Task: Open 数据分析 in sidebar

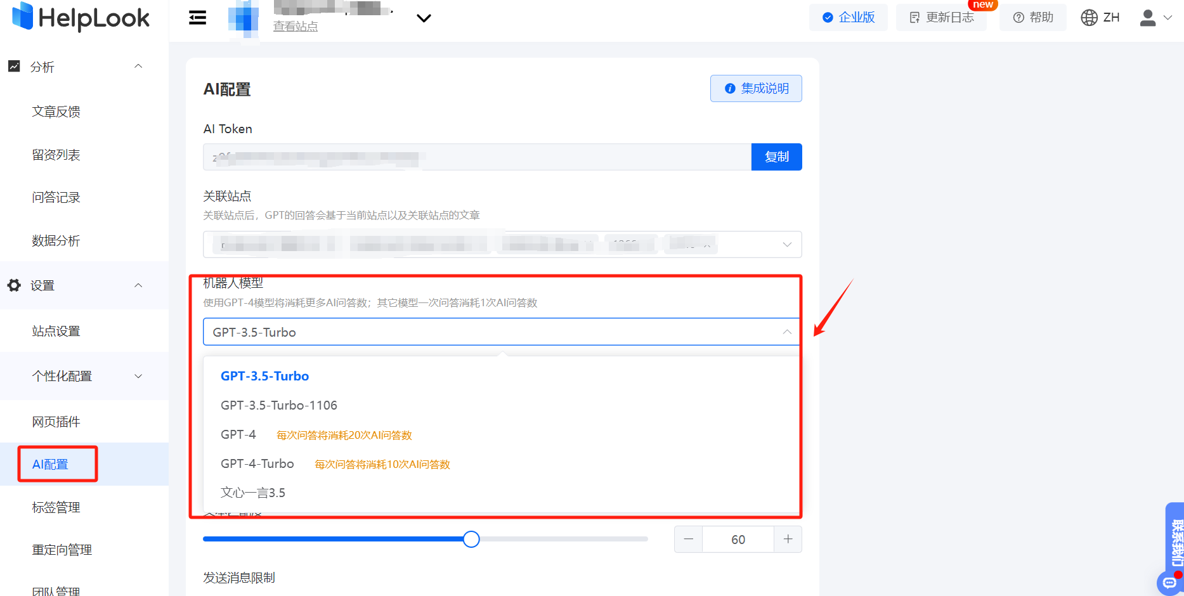Action: tap(56, 240)
